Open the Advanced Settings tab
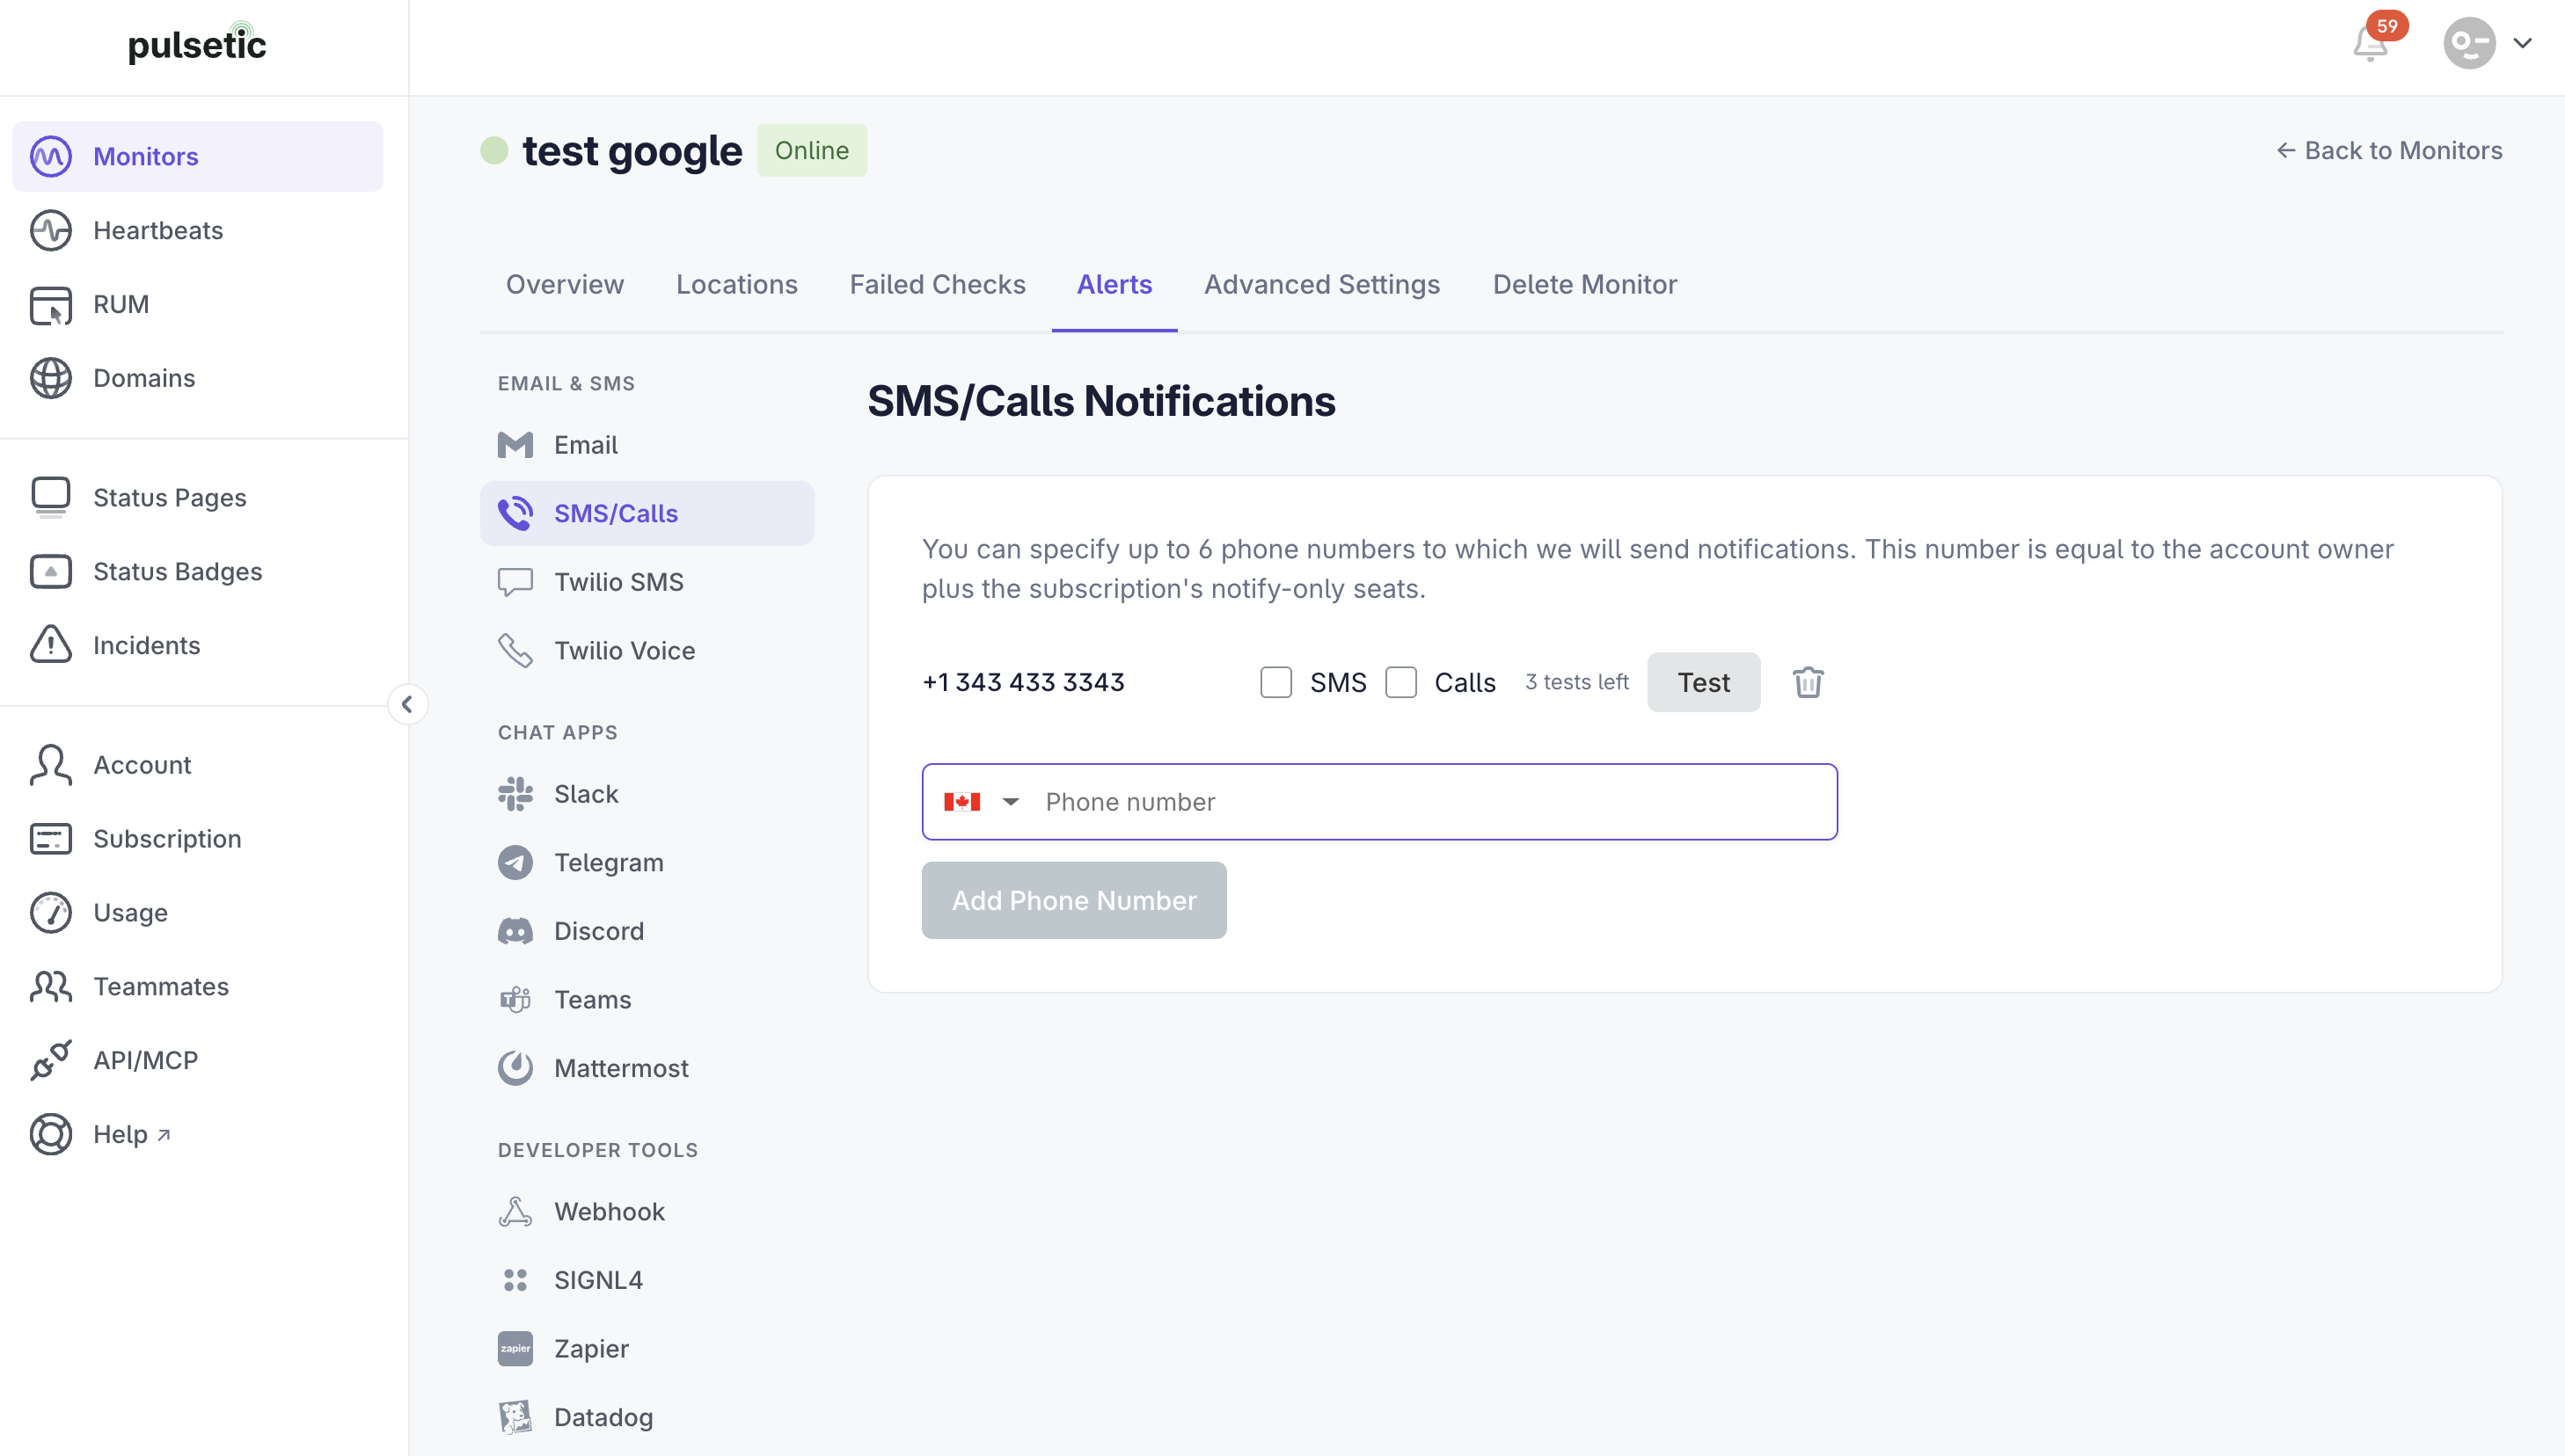2565x1456 pixels. [1321, 284]
